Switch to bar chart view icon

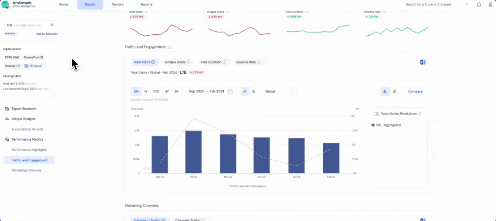point(385,91)
